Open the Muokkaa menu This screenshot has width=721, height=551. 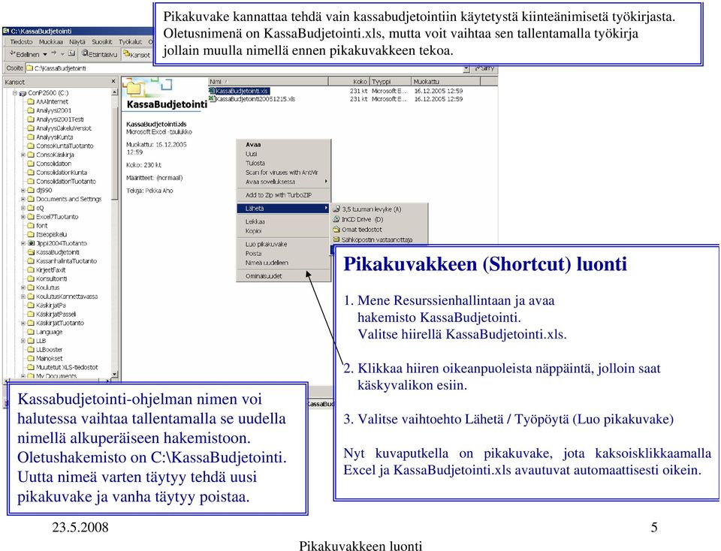pyautogui.click(x=50, y=42)
